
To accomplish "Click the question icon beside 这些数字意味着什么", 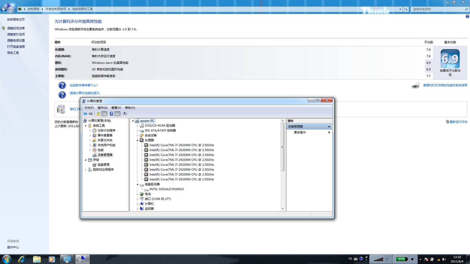I will pos(62,85).
